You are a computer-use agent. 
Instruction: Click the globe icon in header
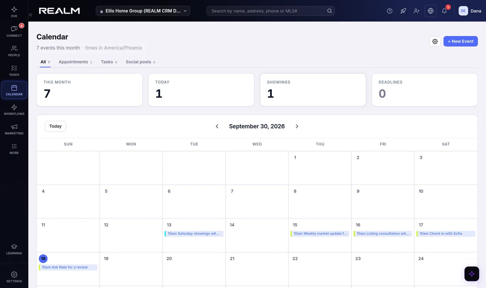(430, 11)
